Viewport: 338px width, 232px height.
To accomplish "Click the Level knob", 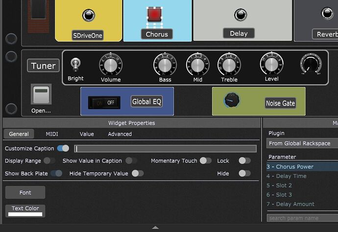I will (271, 64).
